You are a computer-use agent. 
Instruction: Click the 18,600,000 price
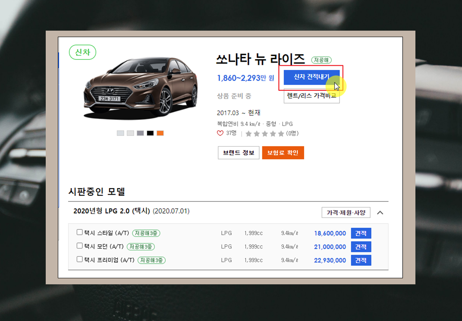330,233
